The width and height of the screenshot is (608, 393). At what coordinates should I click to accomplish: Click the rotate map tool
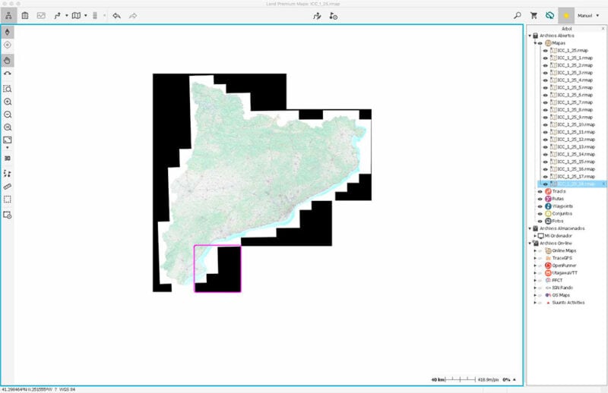click(x=8, y=74)
